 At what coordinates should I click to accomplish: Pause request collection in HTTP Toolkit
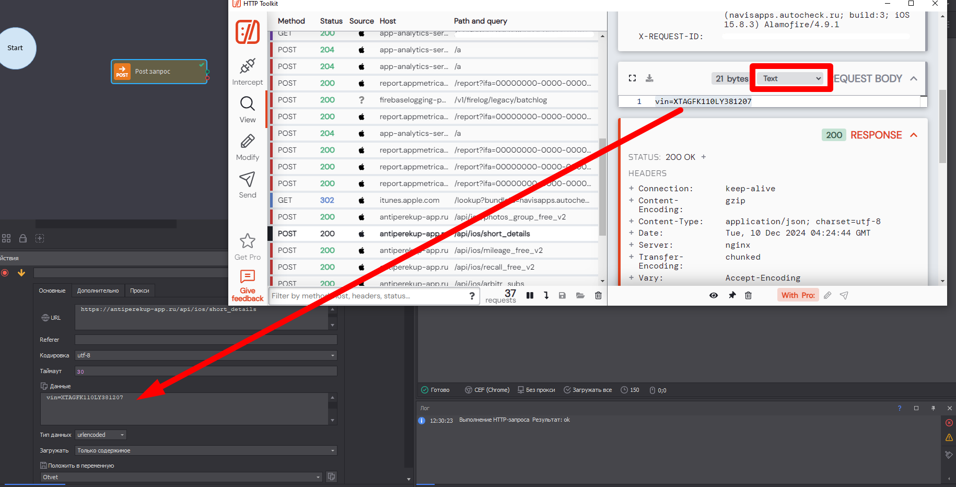(x=530, y=295)
